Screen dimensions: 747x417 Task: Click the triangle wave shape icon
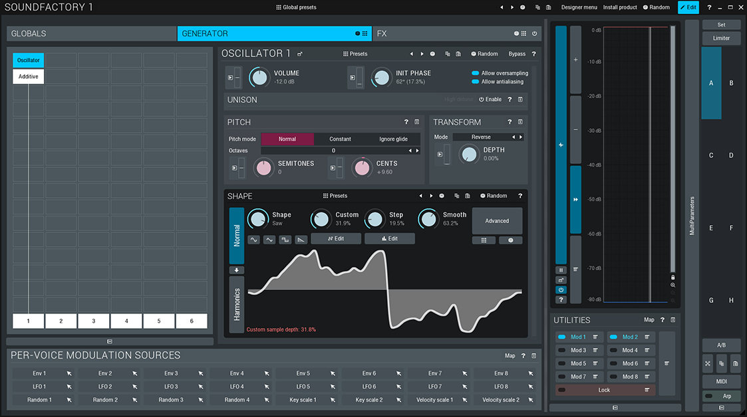coord(269,240)
